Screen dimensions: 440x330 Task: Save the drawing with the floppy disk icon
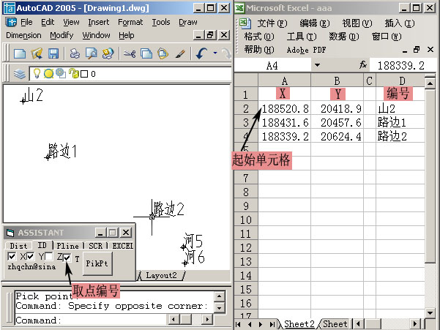point(53,53)
